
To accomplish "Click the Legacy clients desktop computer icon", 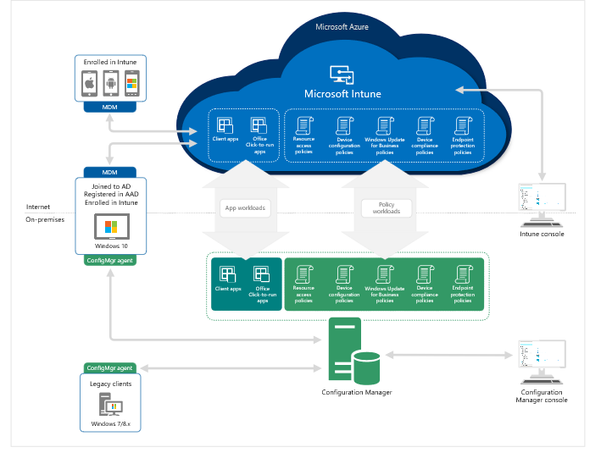I will [x=111, y=404].
